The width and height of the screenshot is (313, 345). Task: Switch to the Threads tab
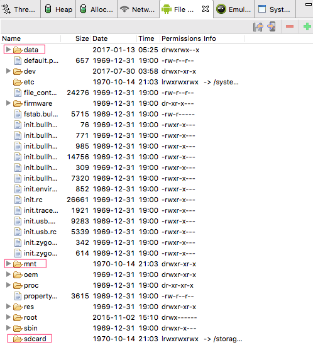pos(20,9)
